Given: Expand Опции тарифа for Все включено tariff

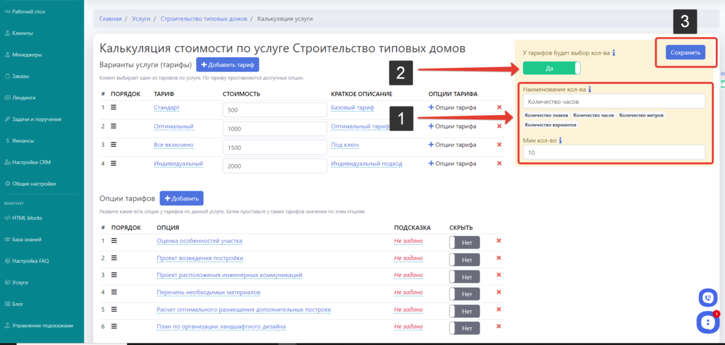Looking at the screenshot, I should 452,145.
